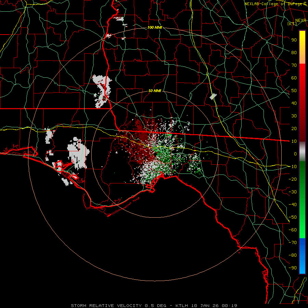Click the 100 NMI range ring label
This screenshot has width=308, height=308.
155,27
